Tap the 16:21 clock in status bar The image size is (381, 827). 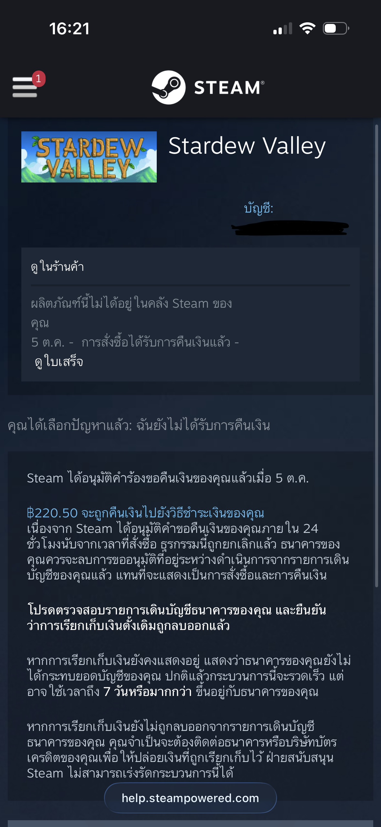click(x=69, y=28)
